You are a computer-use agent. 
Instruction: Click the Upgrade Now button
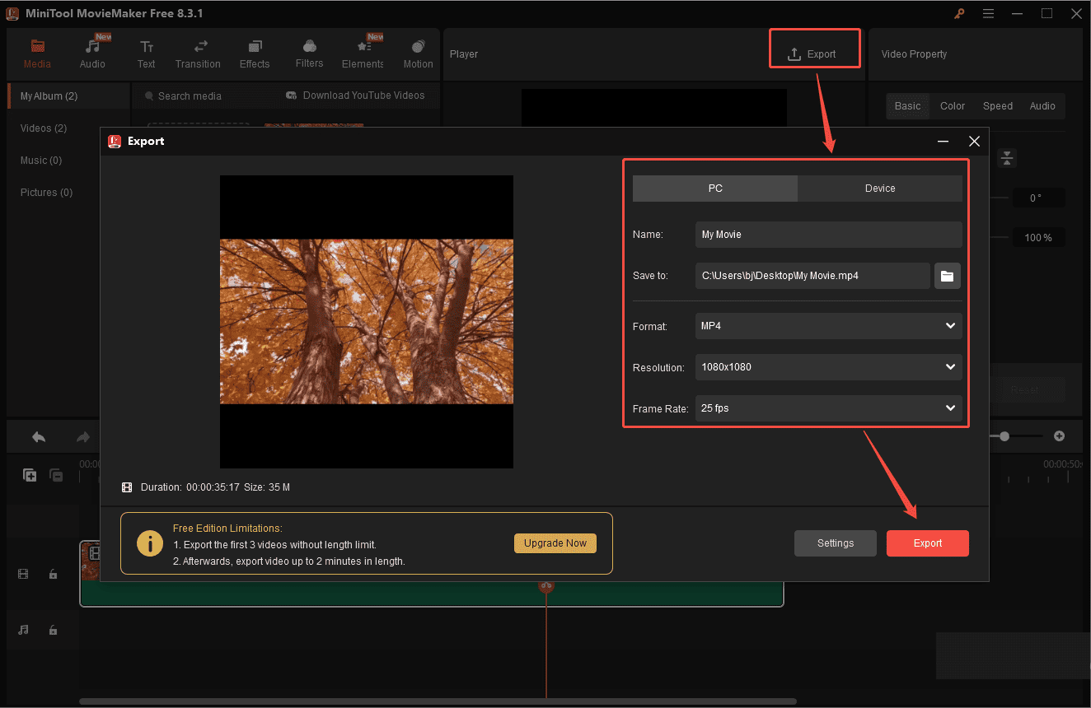click(x=555, y=543)
